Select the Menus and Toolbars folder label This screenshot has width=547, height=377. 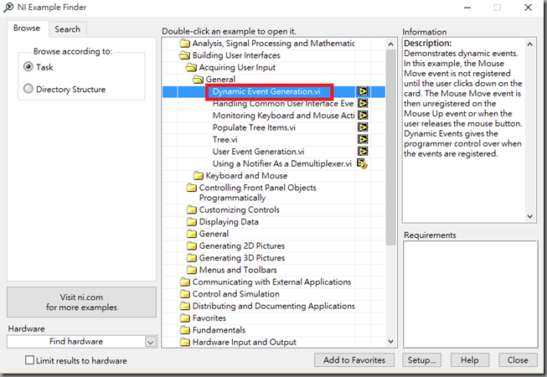point(238,270)
